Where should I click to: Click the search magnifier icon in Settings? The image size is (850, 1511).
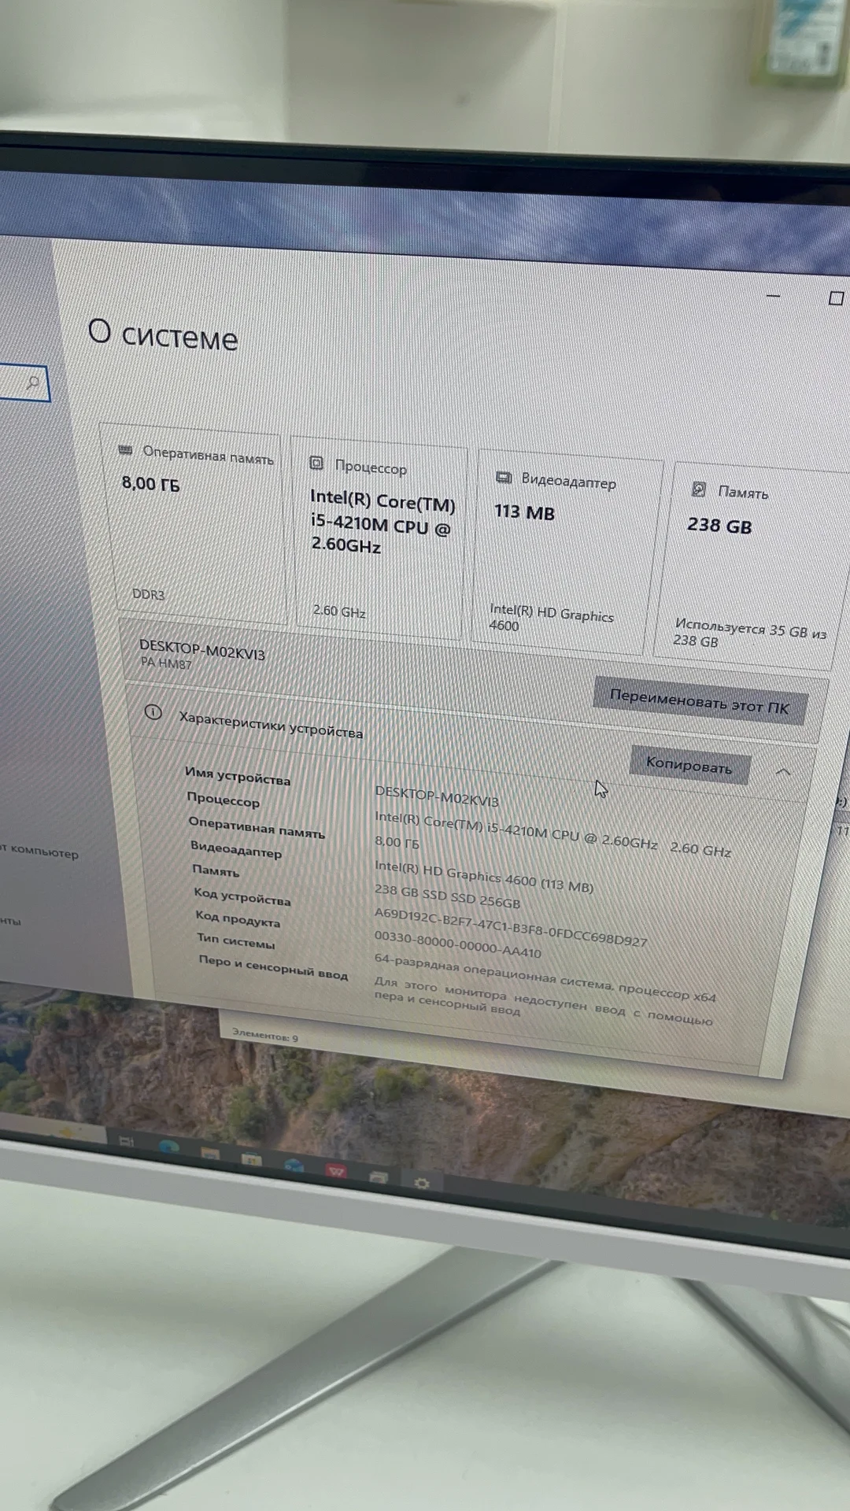[33, 382]
